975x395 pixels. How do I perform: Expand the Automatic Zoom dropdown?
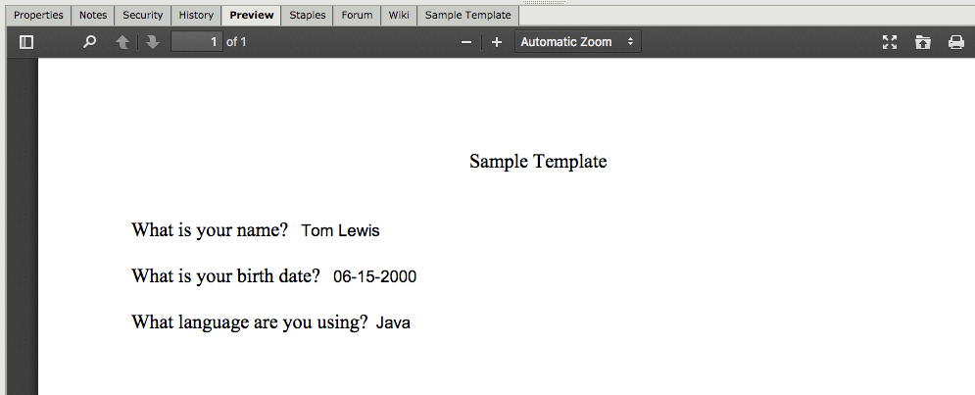(x=577, y=42)
